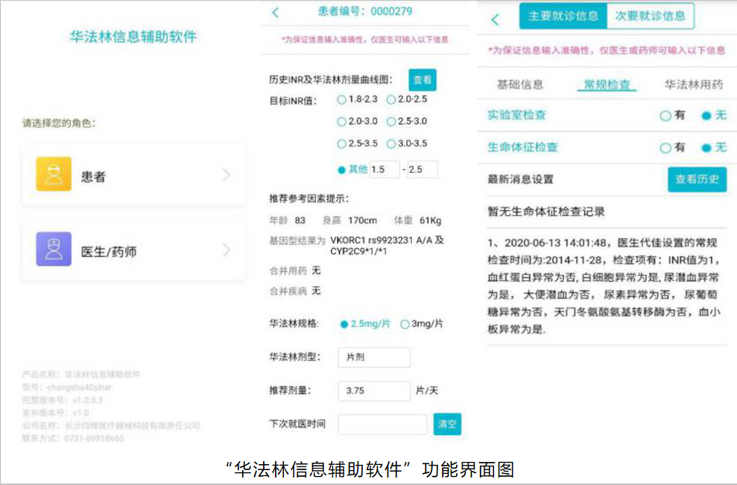Tap back arrow beside 主要就诊信息 tab
Screen dimensions: 737x485
496,19
